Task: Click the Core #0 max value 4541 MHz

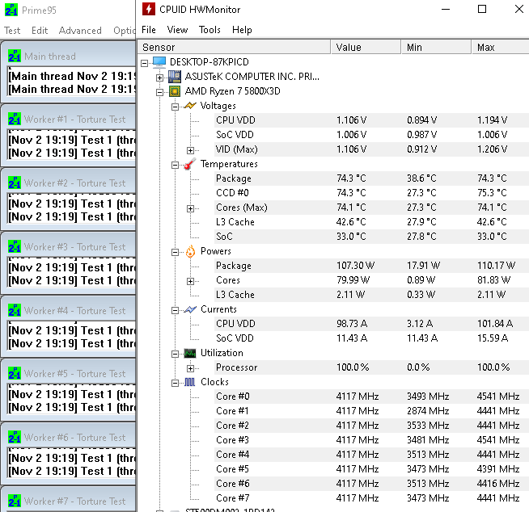Action: tap(498, 397)
